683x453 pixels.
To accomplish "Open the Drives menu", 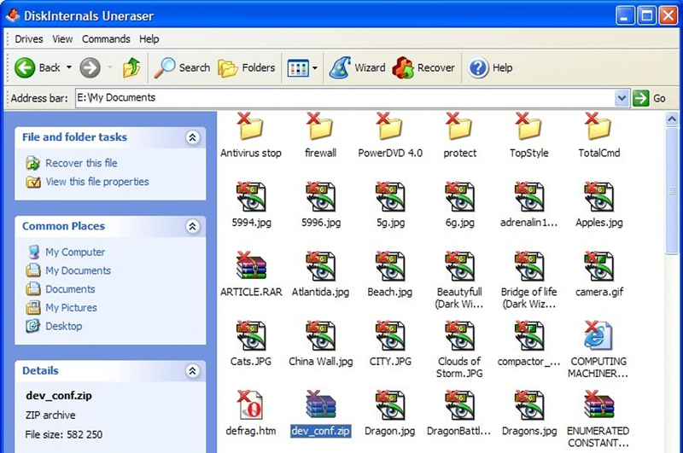I will pos(28,39).
